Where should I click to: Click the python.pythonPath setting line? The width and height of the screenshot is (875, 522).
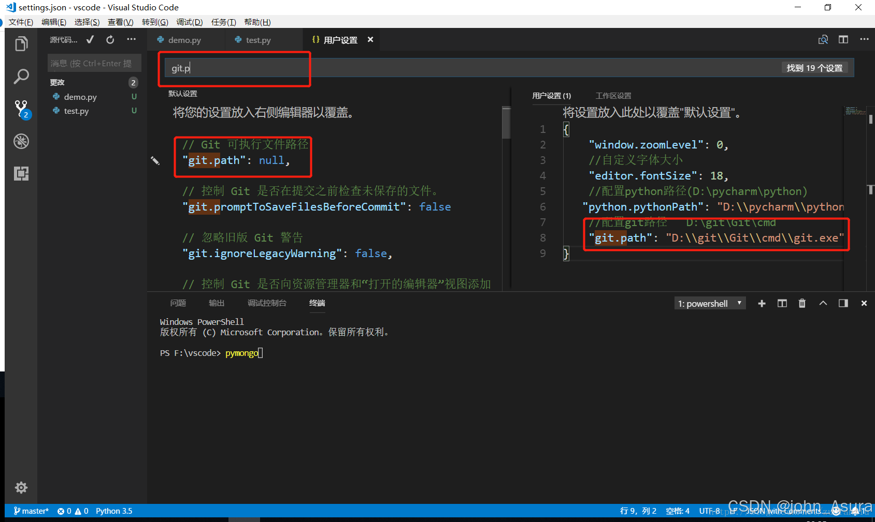(713, 207)
